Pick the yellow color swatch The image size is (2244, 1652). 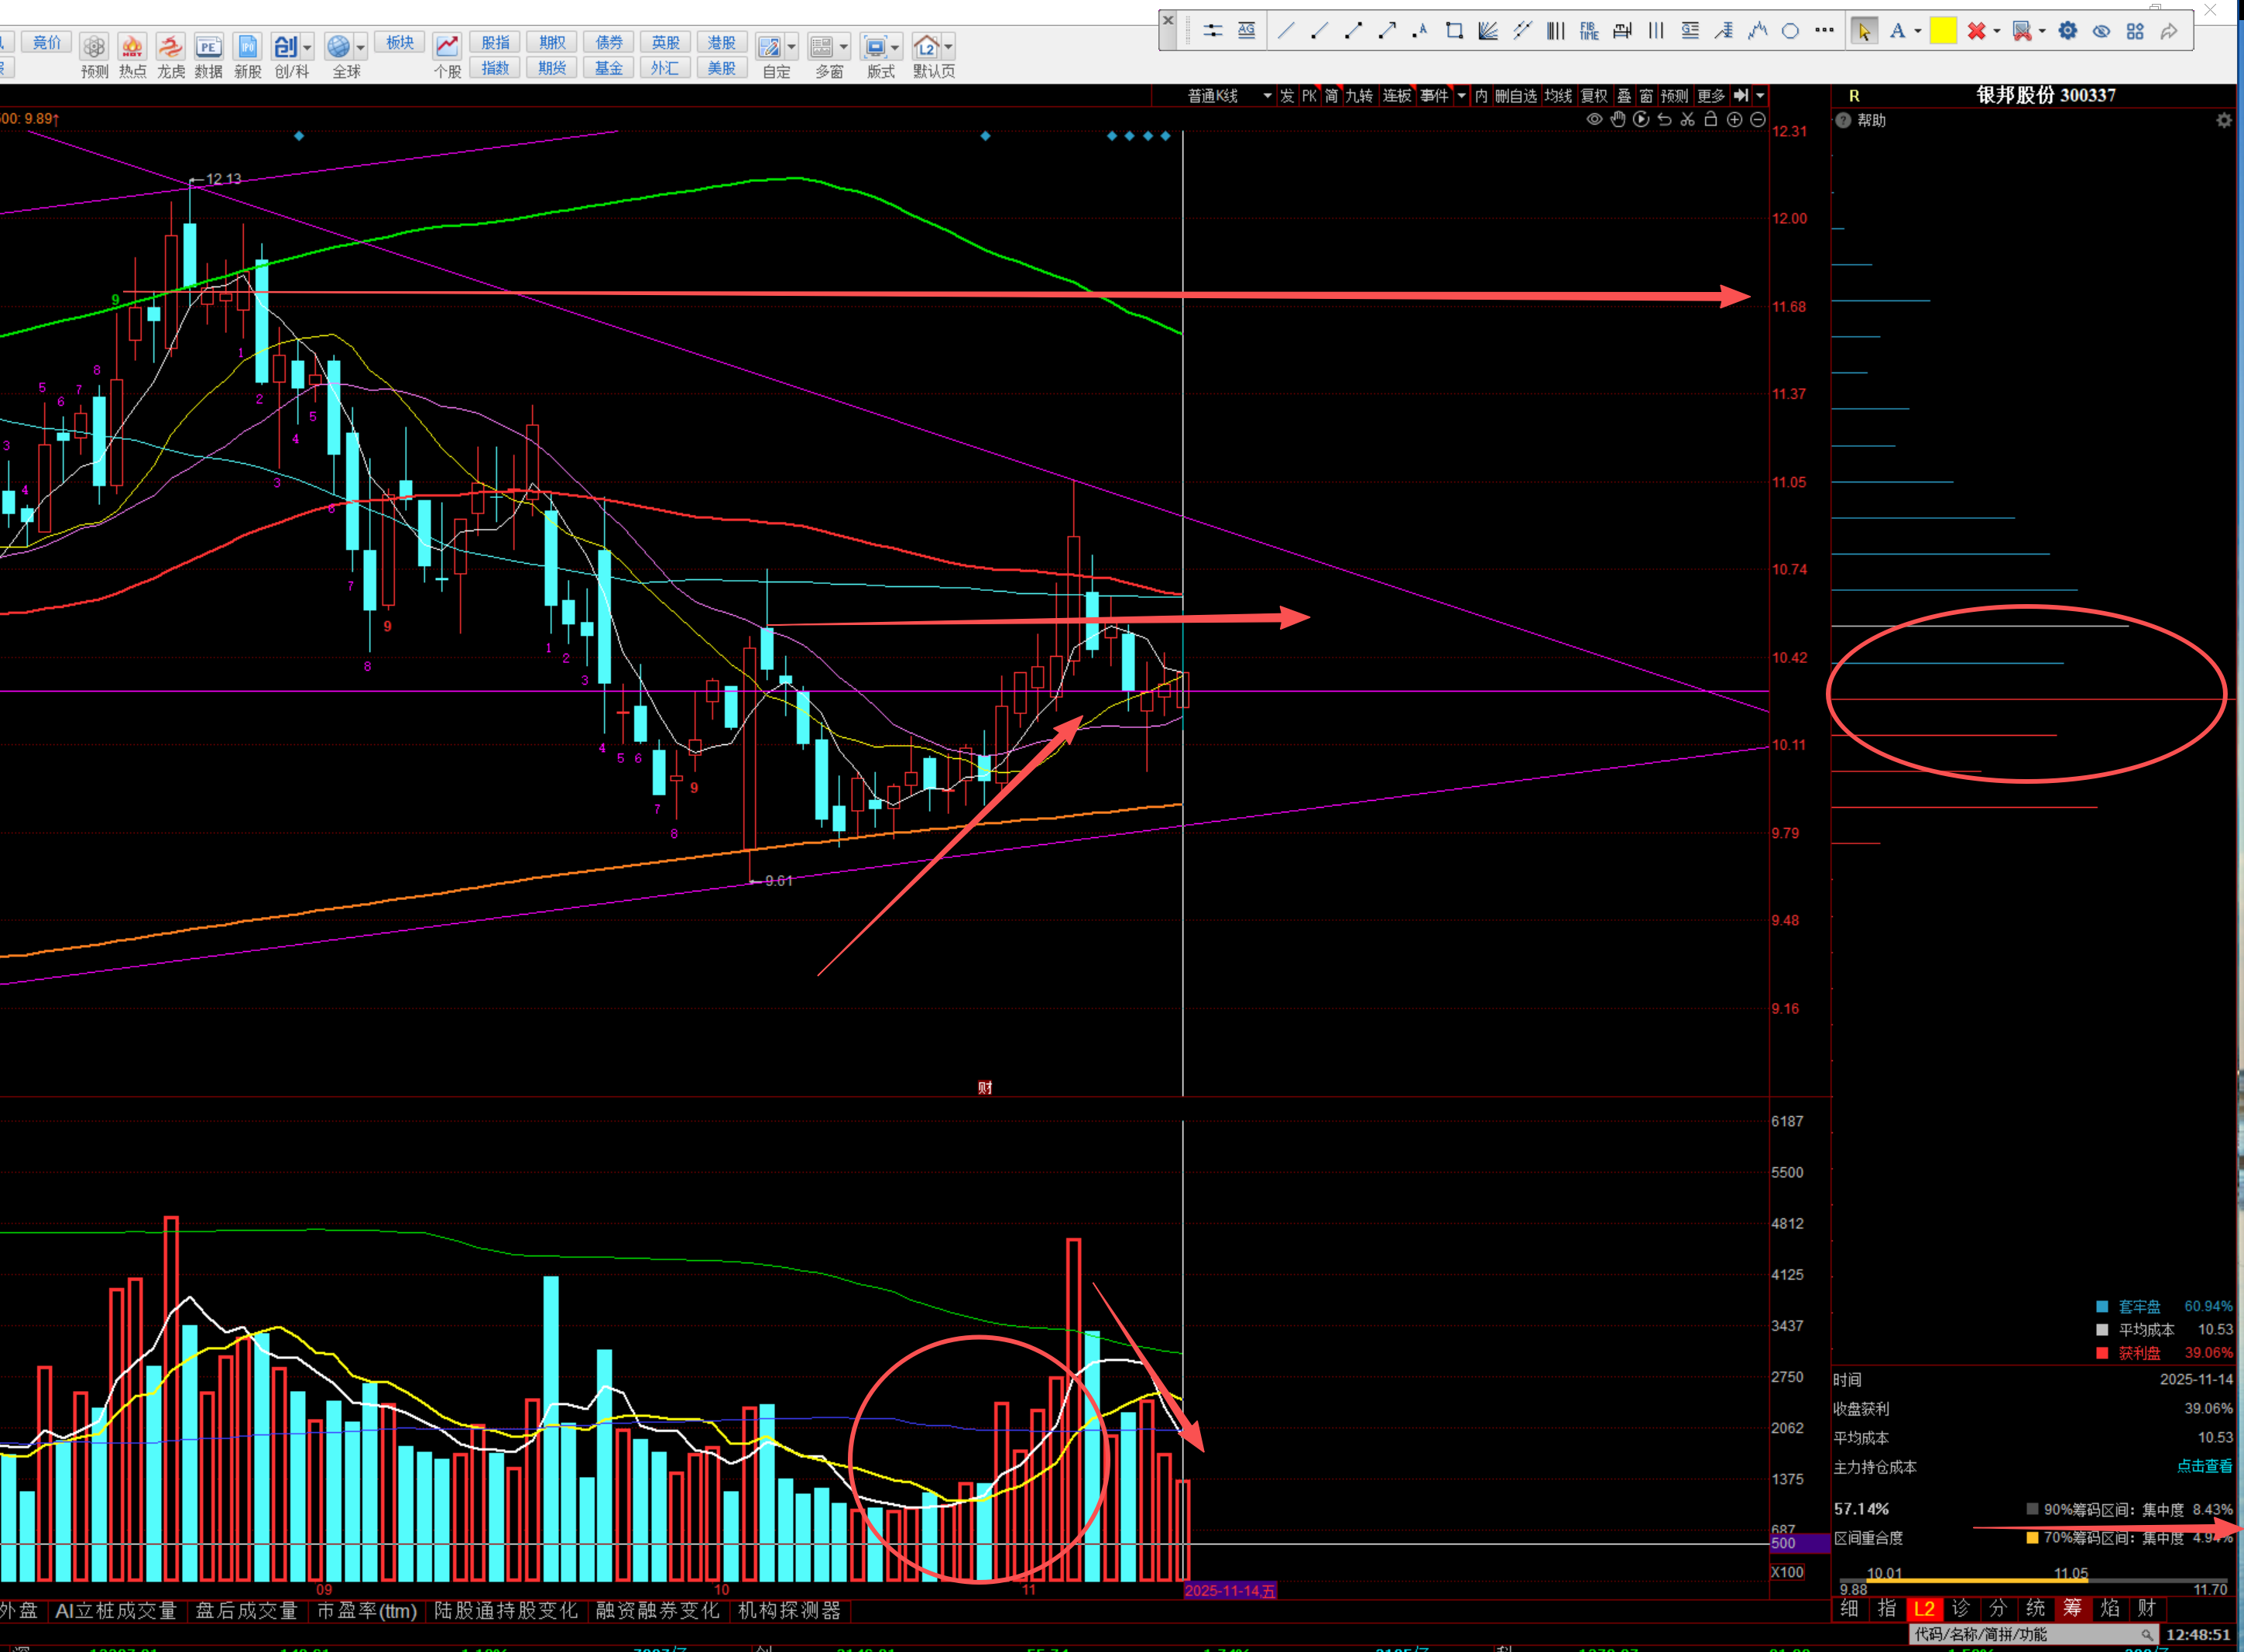click(x=1943, y=31)
